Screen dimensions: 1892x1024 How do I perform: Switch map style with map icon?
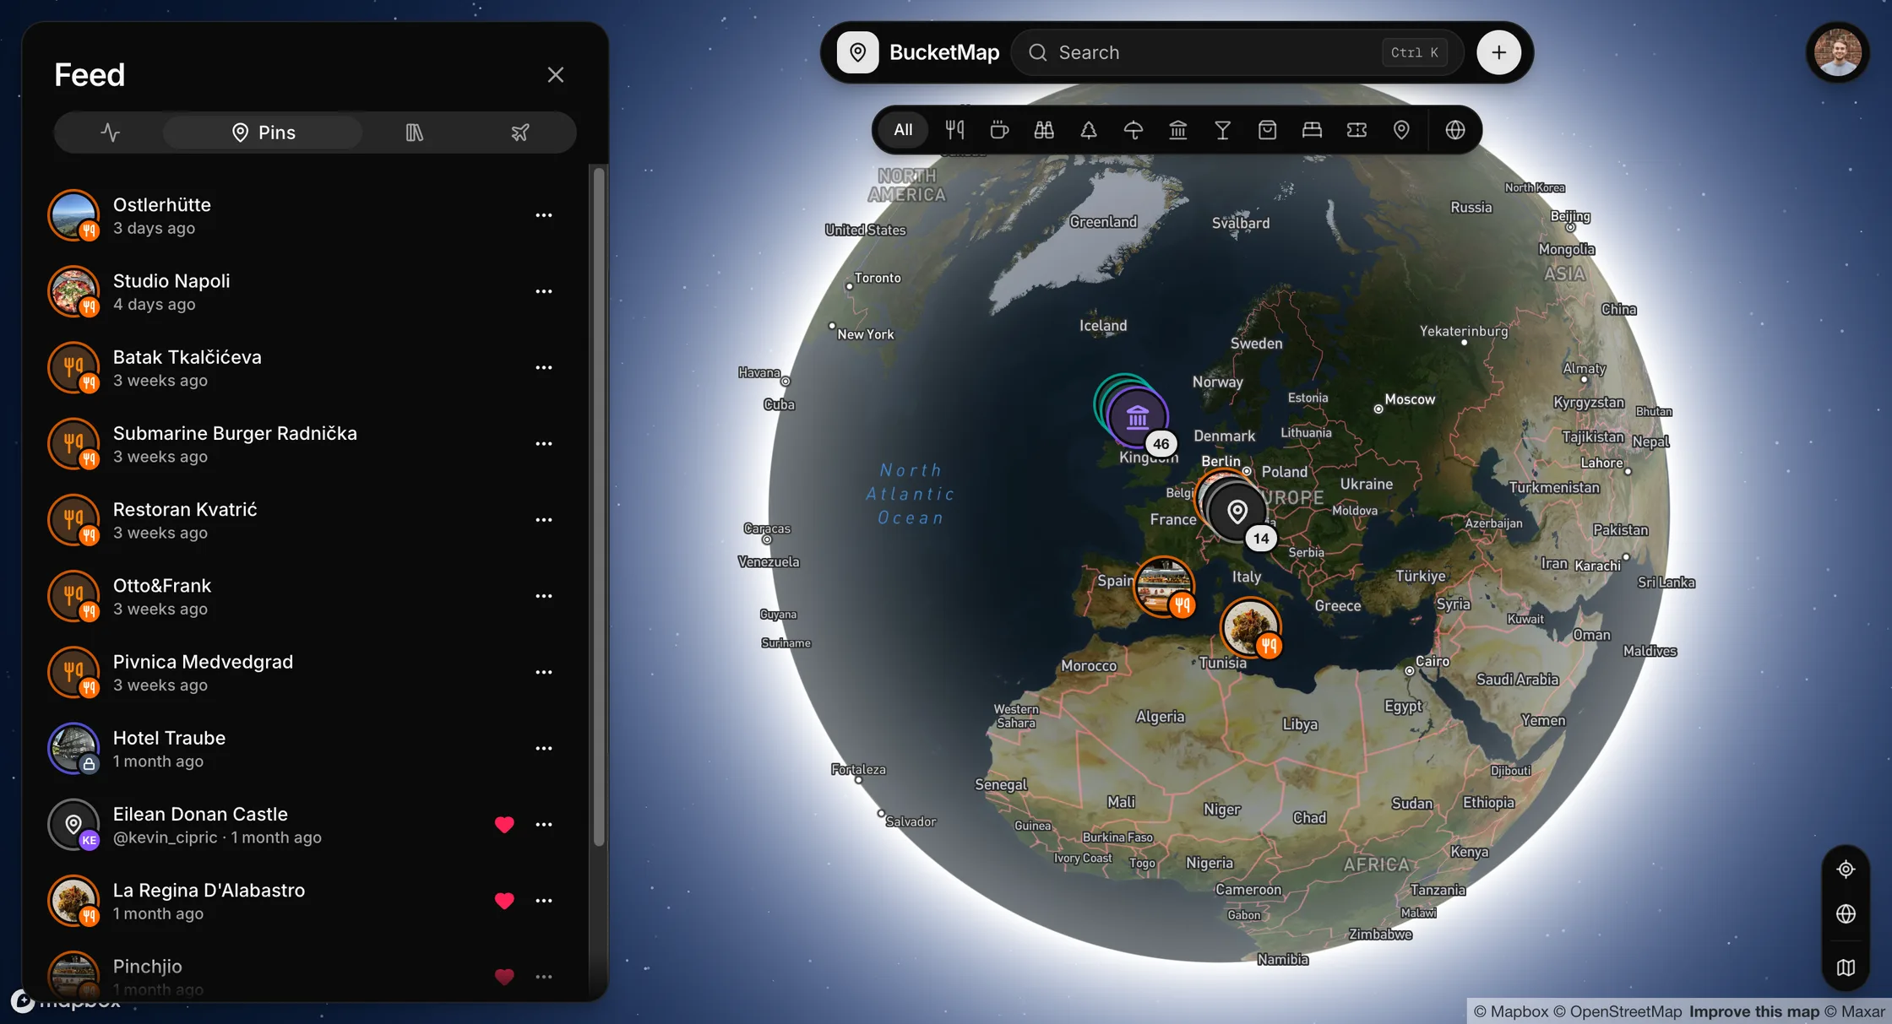pos(1846,967)
